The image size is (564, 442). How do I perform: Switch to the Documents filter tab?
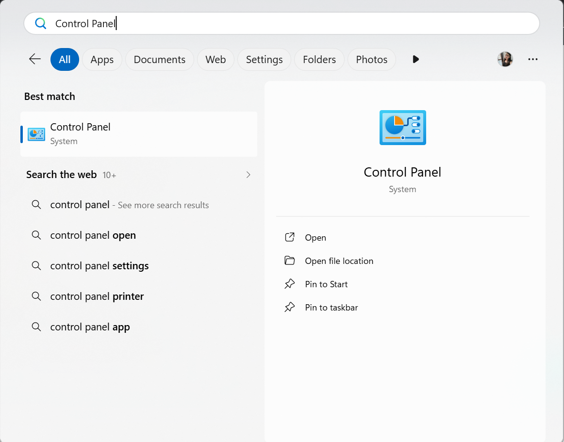(x=160, y=59)
